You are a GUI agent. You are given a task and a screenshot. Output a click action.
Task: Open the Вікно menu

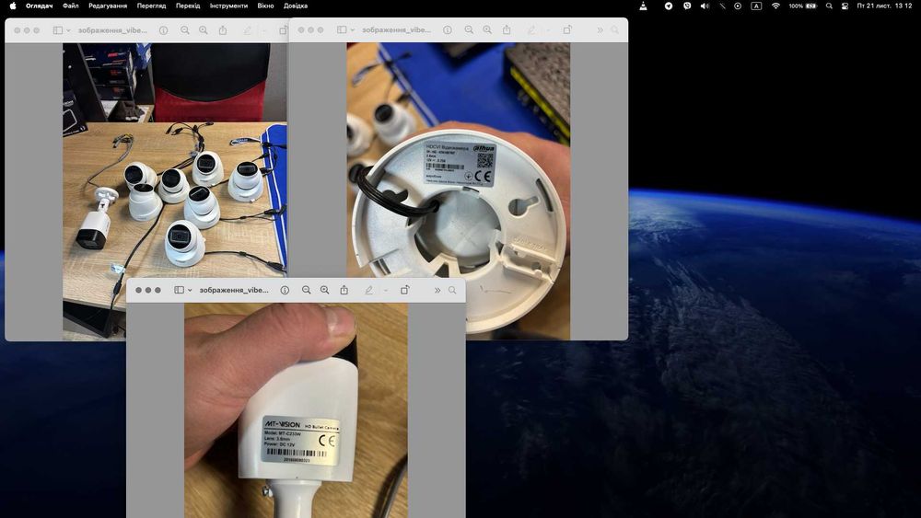265,6
